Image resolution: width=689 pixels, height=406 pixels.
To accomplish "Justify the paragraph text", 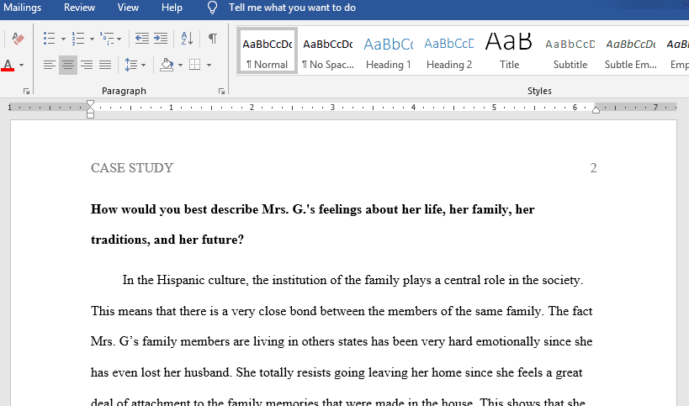I will [105, 65].
